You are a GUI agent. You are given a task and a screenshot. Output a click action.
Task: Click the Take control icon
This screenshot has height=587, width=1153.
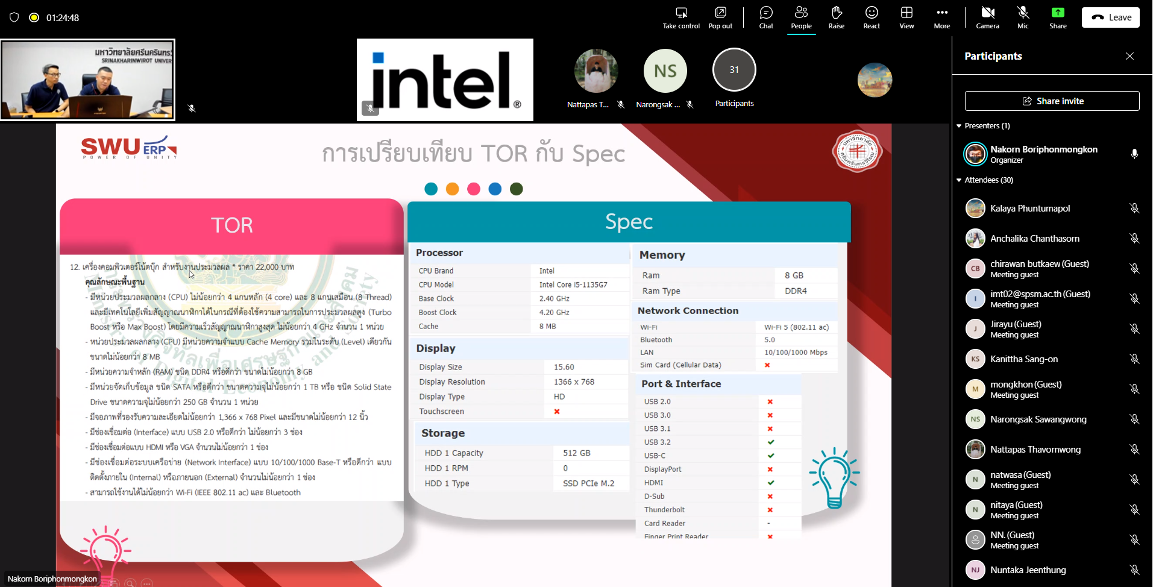(681, 13)
